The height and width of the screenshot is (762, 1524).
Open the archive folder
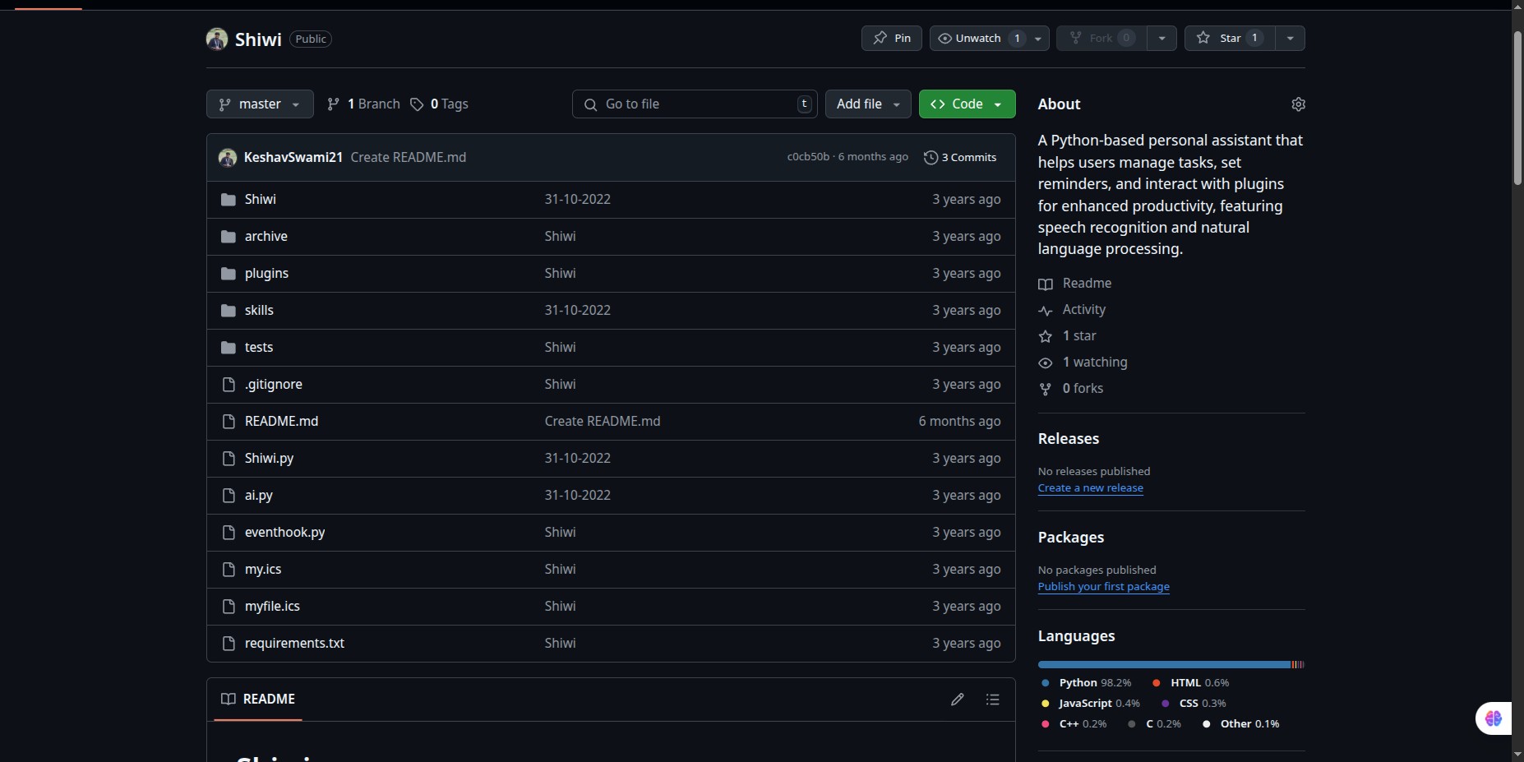(x=266, y=236)
